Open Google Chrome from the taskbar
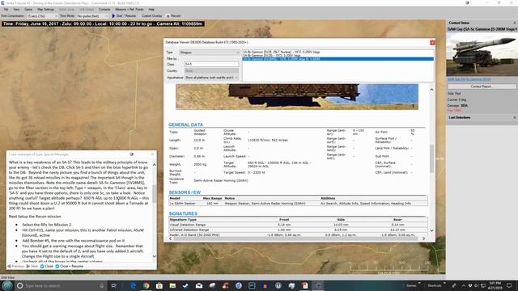Screen dimensions: 518x291 pos(146,285)
